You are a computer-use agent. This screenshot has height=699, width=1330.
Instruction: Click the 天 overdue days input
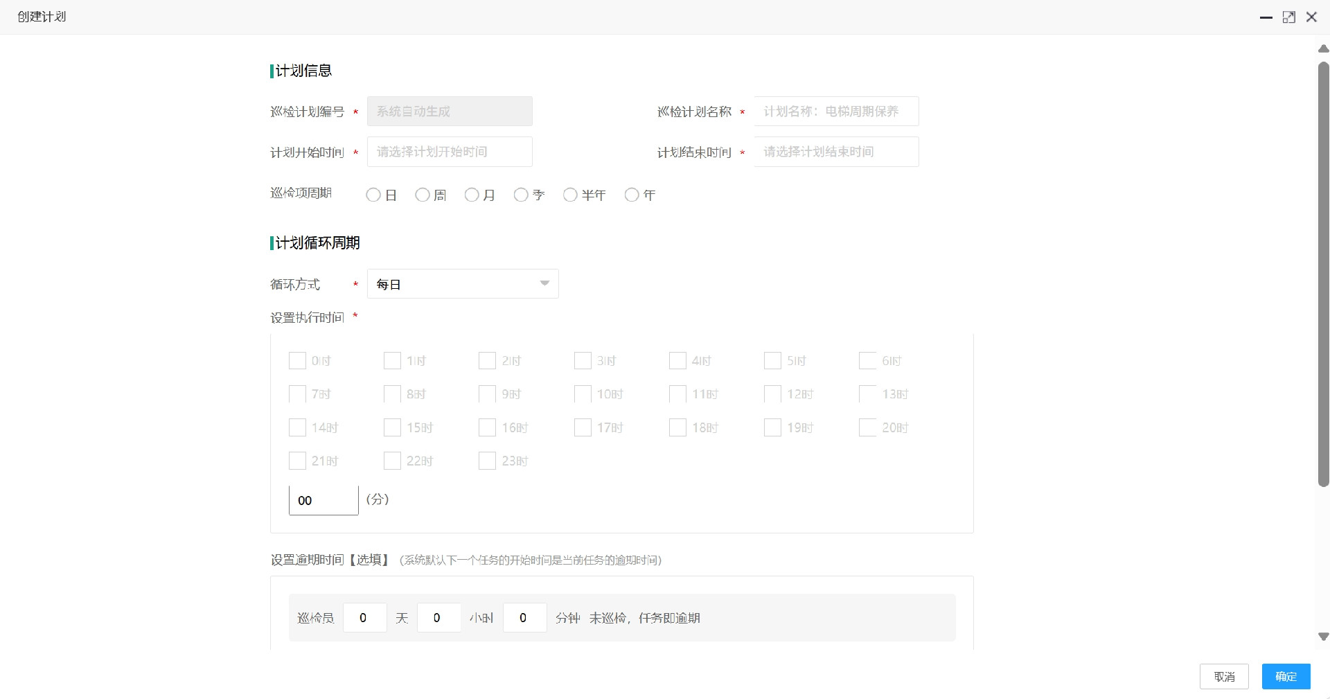pos(364,618)
